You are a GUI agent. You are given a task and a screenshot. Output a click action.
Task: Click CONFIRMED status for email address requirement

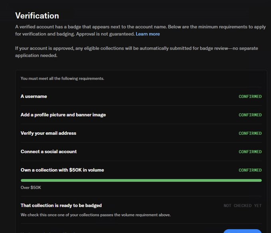click(250, 133)
